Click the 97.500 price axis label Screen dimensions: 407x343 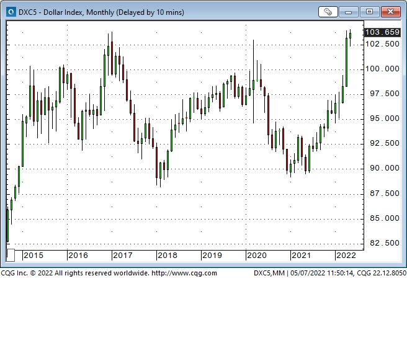click(x=385, y=94)
